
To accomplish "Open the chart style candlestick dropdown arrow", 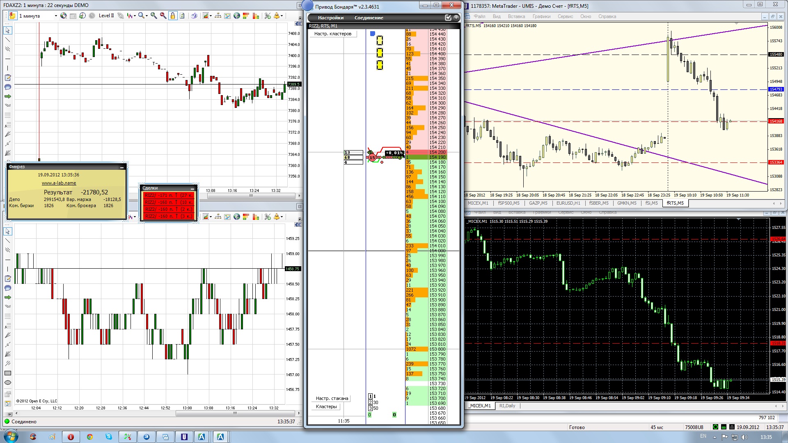I will 135,16.
